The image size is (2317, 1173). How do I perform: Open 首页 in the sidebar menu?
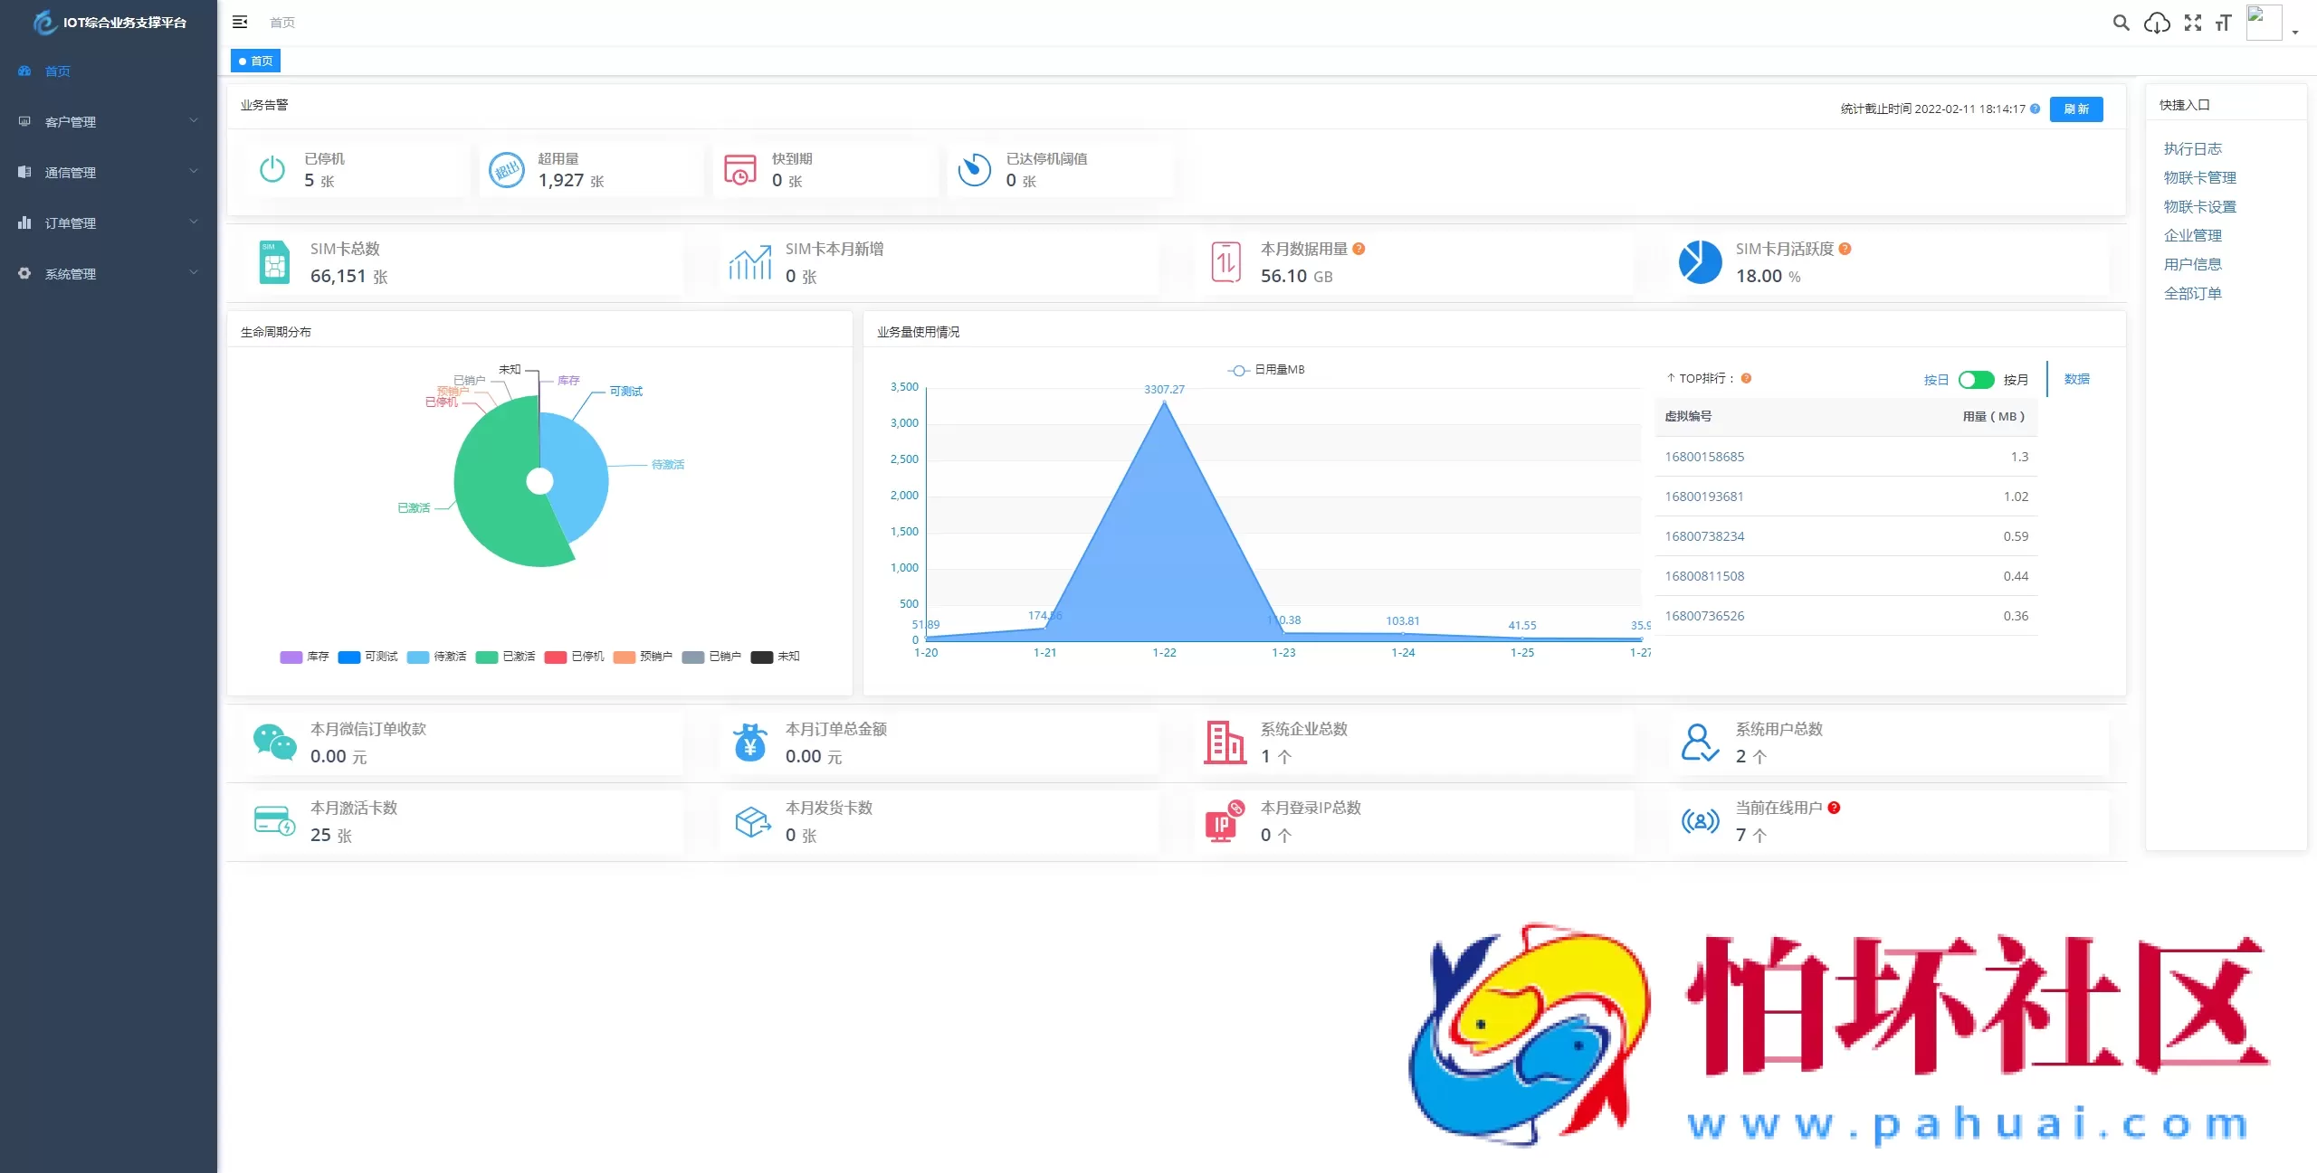57,71
